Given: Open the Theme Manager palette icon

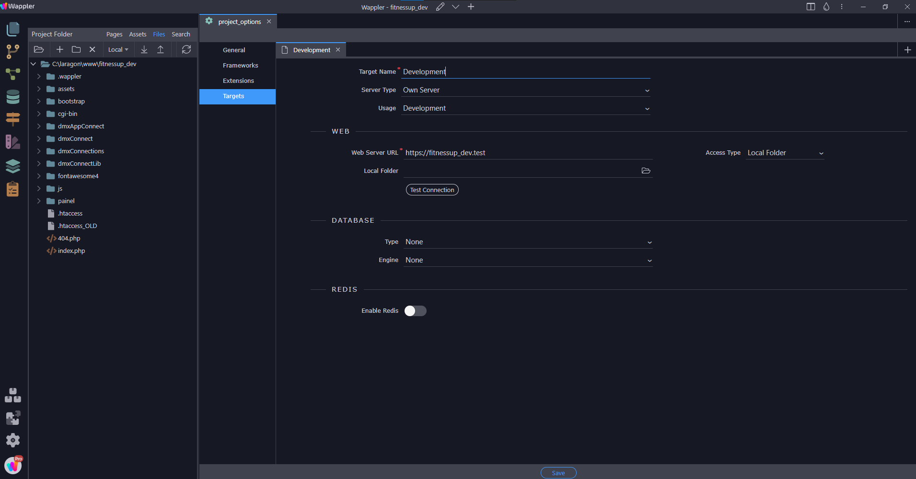Looking at the screenshot, I should pyautogui.click(x=12, y=142).
